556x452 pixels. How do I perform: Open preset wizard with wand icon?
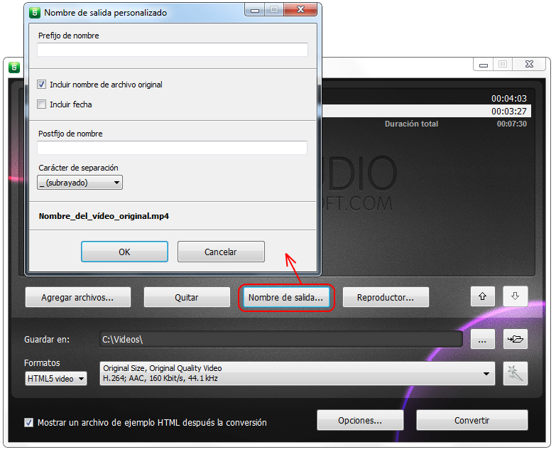coord(516,373)
